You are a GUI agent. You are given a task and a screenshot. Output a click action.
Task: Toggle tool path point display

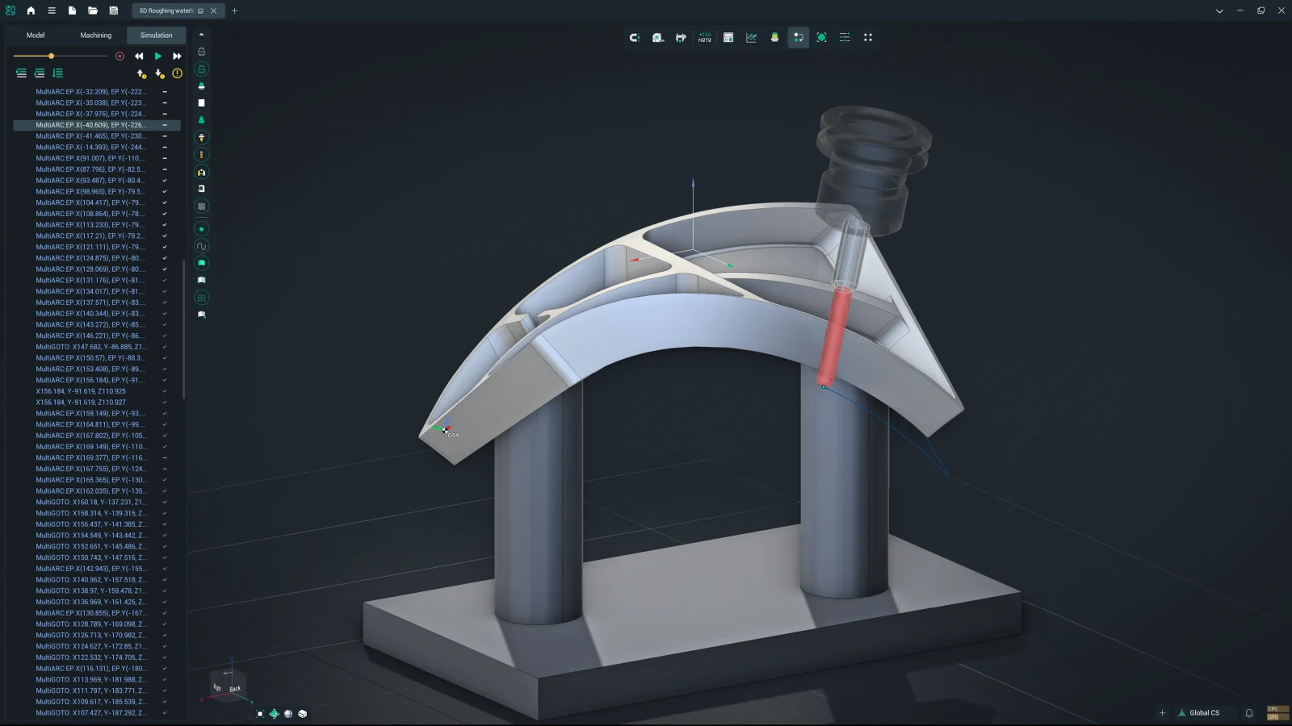[202, 229]
